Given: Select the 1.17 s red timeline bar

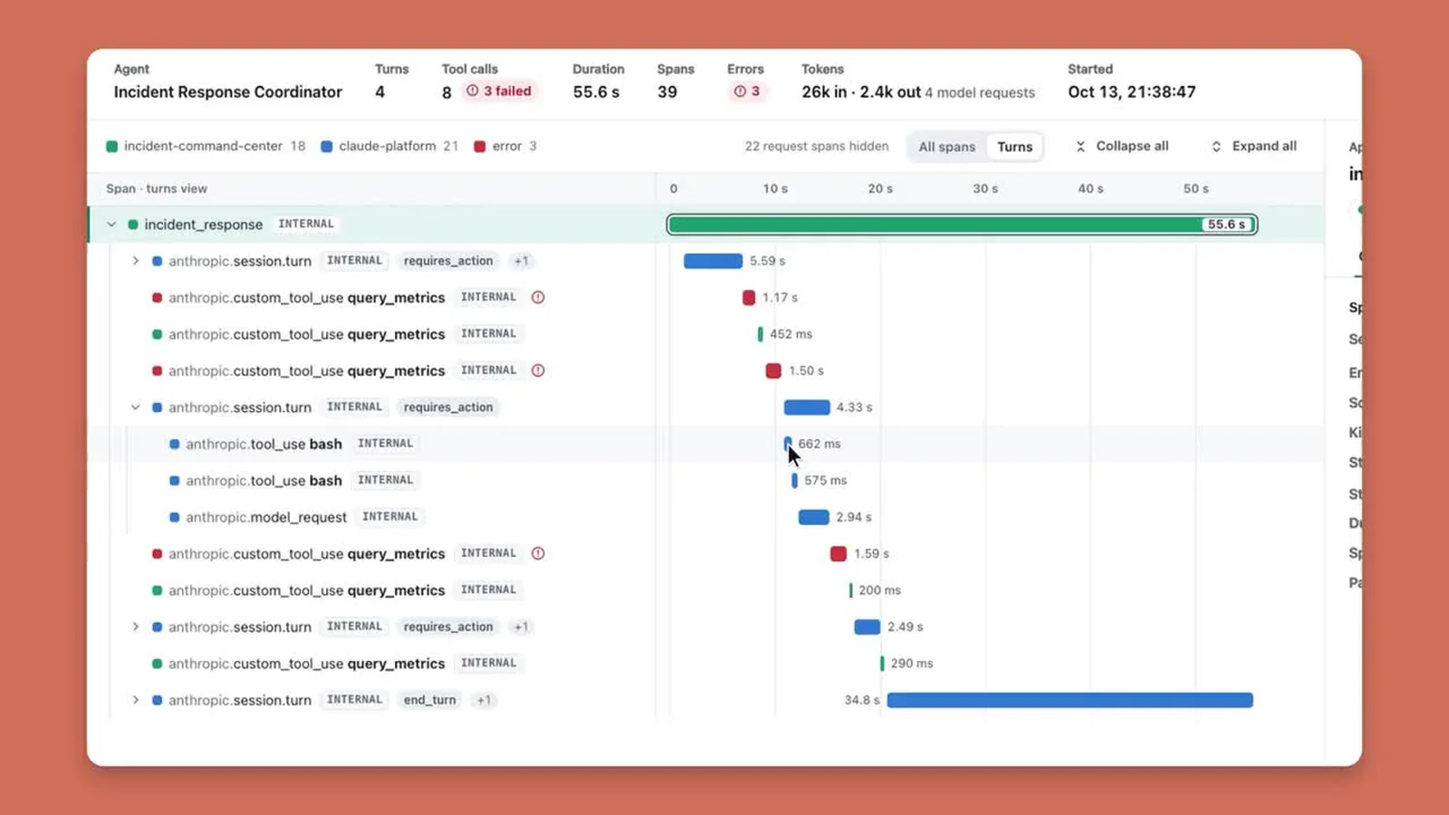Looking at the screenshot, I should [x=749, y=297].
